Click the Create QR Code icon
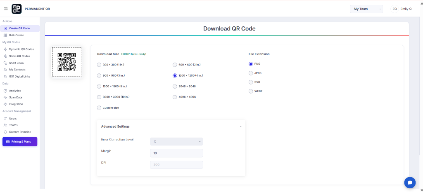The height and width of the screenshot is (192, 423). (5, 28)
